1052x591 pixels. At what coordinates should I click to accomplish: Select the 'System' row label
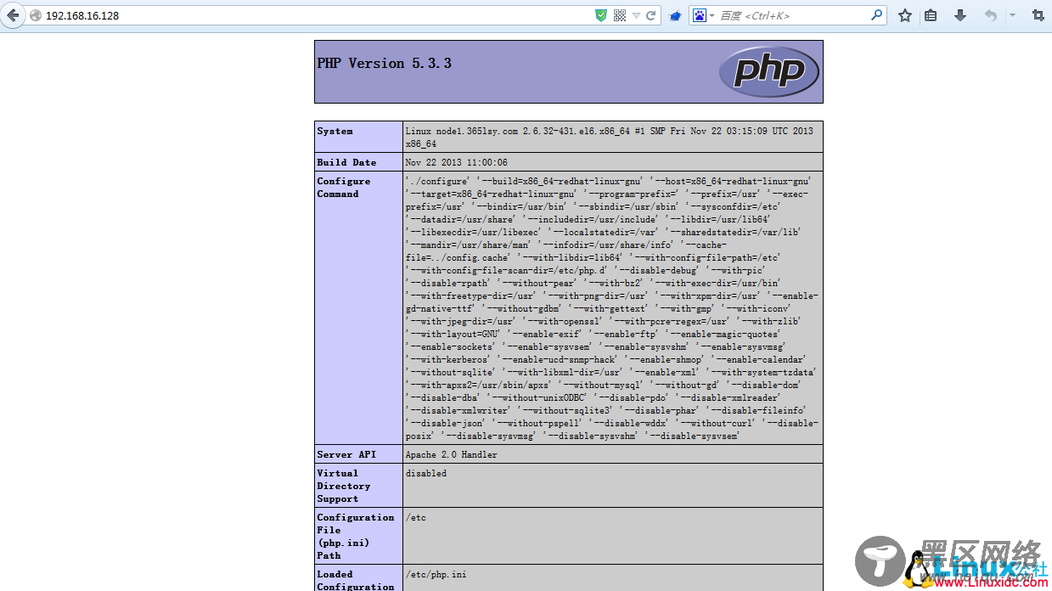335,131
